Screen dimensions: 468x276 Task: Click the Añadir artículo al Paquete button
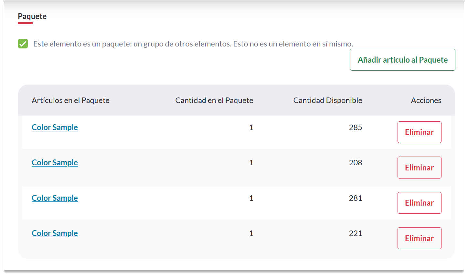[x=402, y=60]
